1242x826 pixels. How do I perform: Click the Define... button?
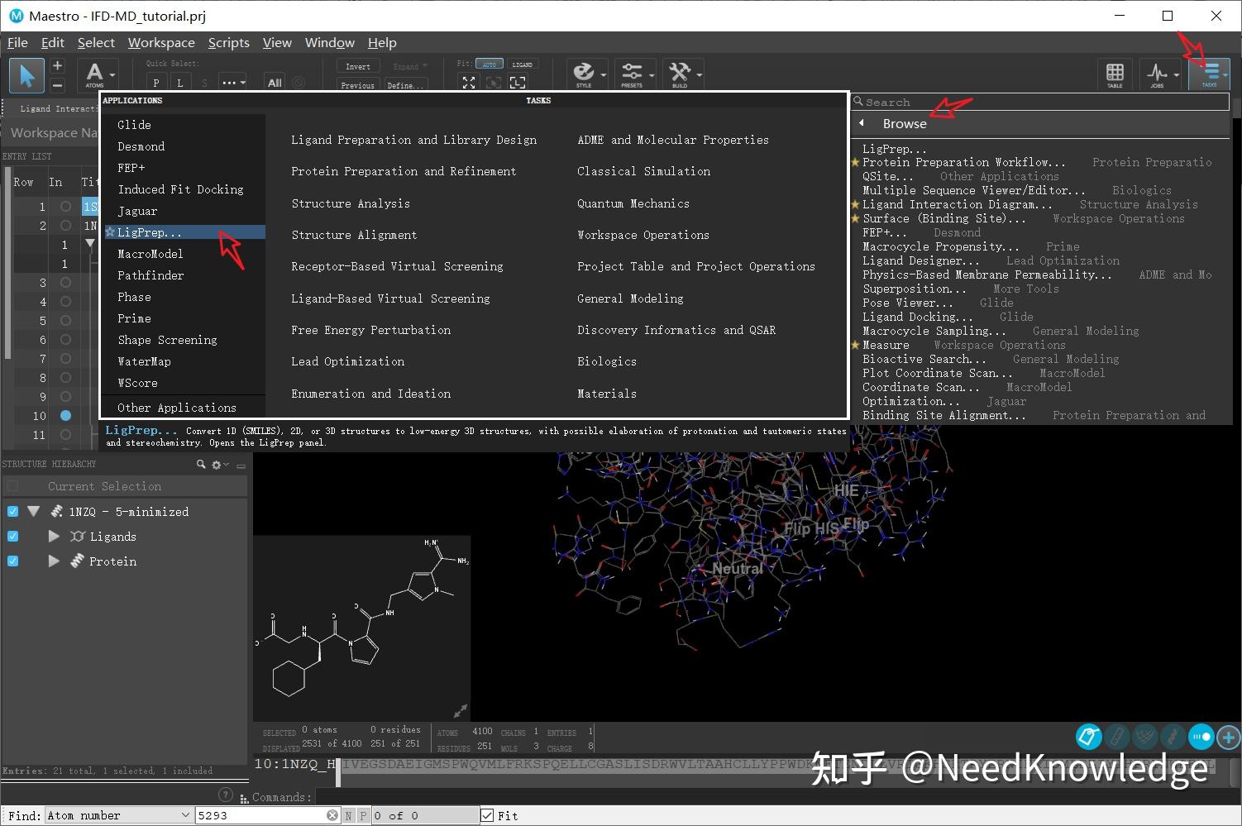pos(405,84)
